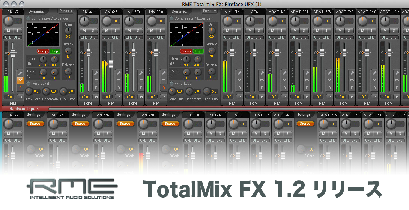
Task: Click the fader handle on upper AN 5/6 strip
Action: click(x=111, y=64)
